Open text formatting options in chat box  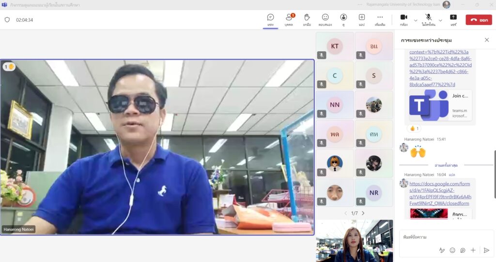pos(441,250)
